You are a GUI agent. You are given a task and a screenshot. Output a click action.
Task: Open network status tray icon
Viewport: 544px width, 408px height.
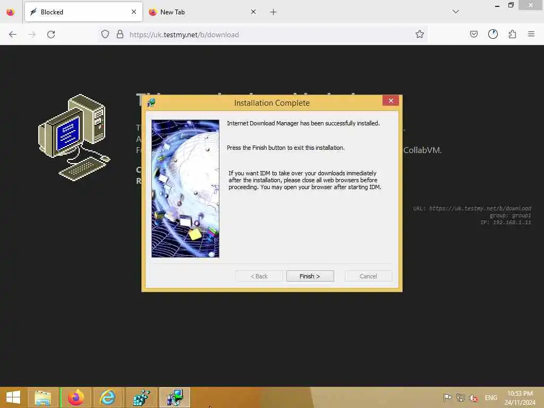[x=461, y=397]
